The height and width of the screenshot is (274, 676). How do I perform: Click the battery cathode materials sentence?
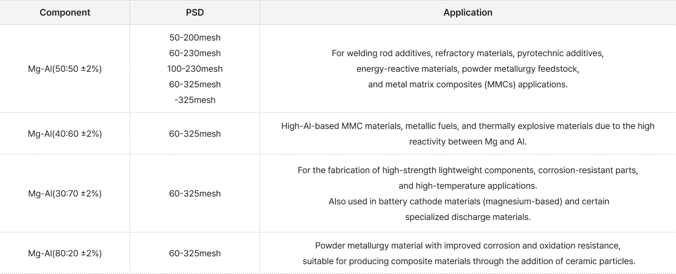468,209
